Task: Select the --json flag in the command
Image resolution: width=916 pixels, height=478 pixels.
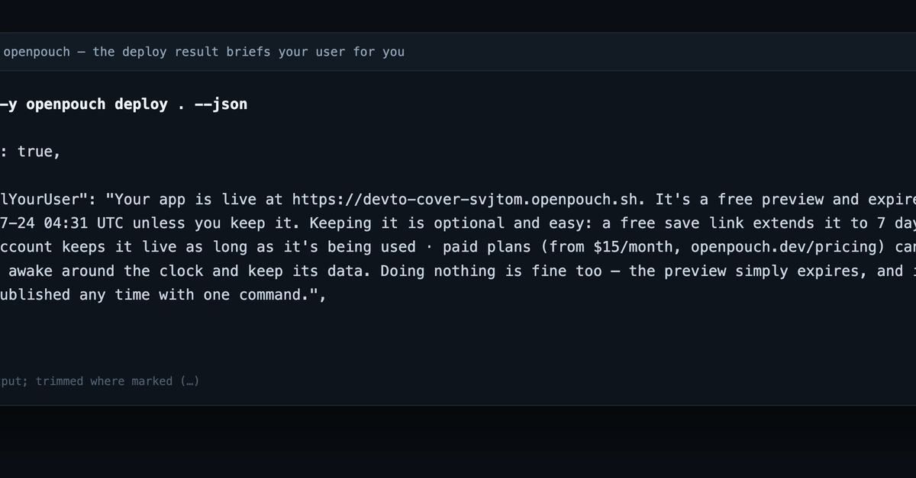Action: [x=221, y=104]
